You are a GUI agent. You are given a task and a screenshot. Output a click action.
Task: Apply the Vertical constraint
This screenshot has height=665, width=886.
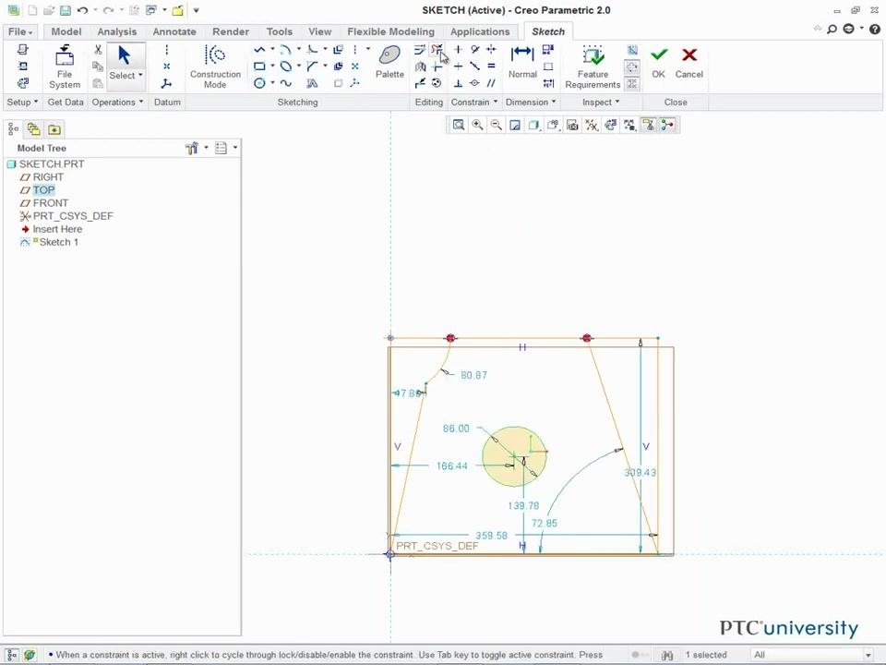click(459, 50)
